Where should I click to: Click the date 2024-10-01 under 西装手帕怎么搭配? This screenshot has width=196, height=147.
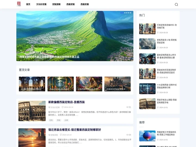[164, 107]
